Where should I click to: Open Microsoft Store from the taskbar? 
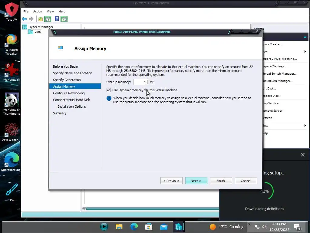click(149, 227)
